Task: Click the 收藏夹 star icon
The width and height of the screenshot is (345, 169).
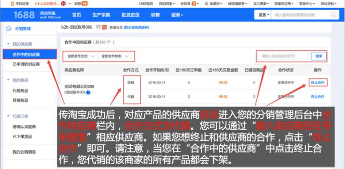Action: [207, 4]
